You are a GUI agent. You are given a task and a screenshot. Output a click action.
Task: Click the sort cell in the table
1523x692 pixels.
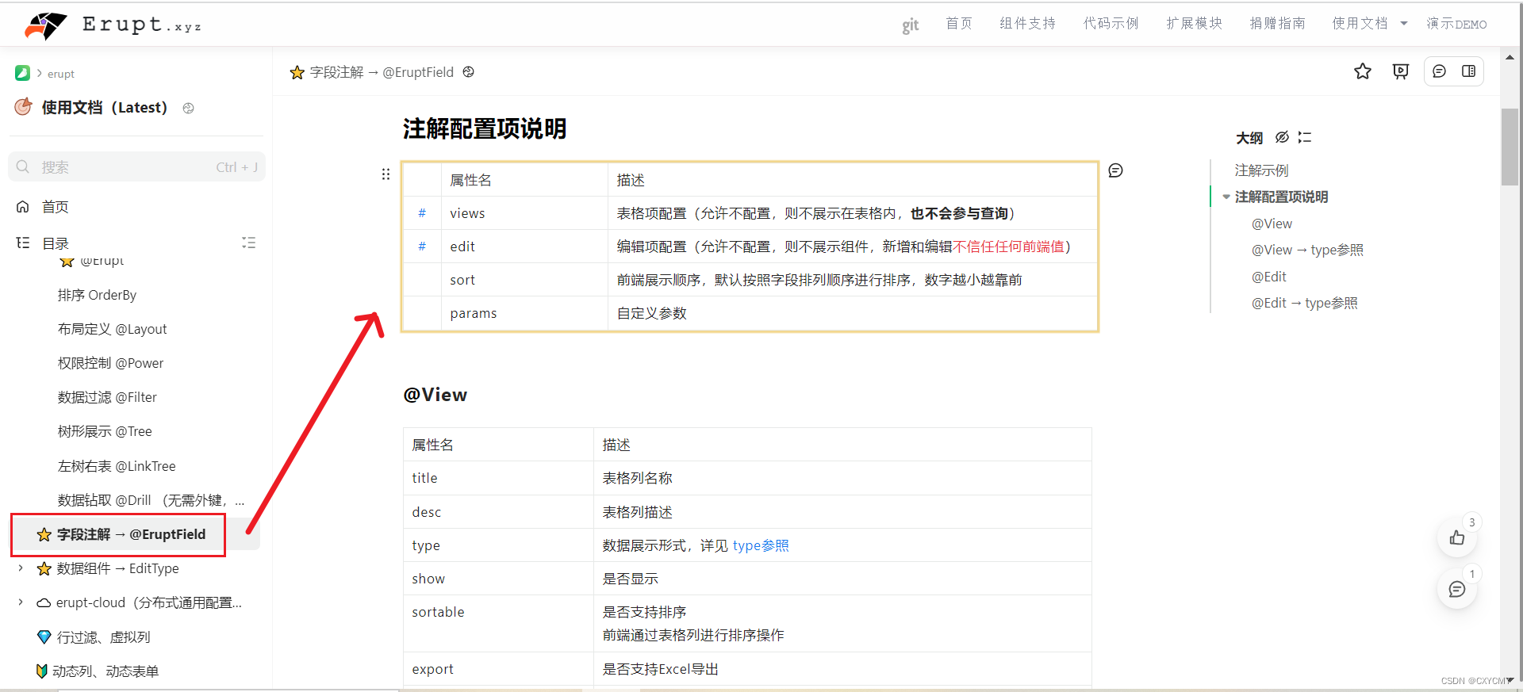pyautogui.click(x=524, y=280)
